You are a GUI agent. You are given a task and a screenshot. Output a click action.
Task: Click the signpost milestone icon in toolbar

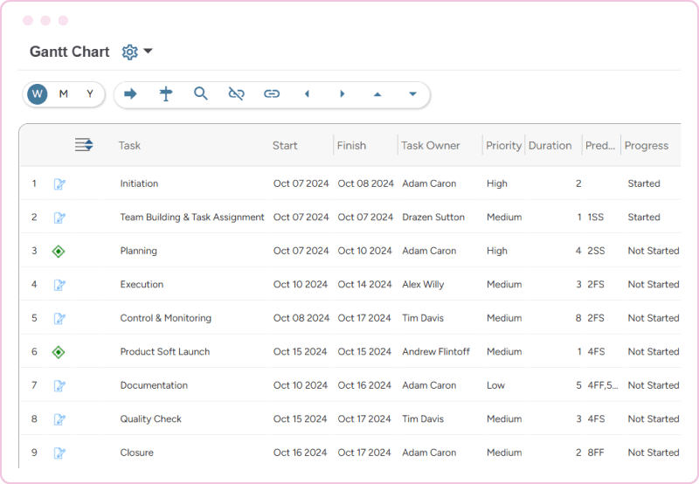[166, 94]
